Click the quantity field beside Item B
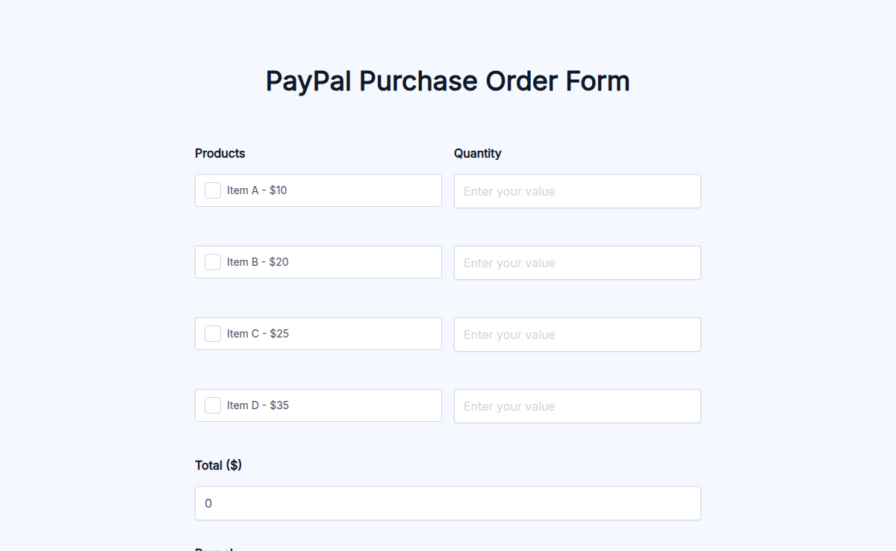The height and width of the screenshot is (551, 896). point(576,263)
